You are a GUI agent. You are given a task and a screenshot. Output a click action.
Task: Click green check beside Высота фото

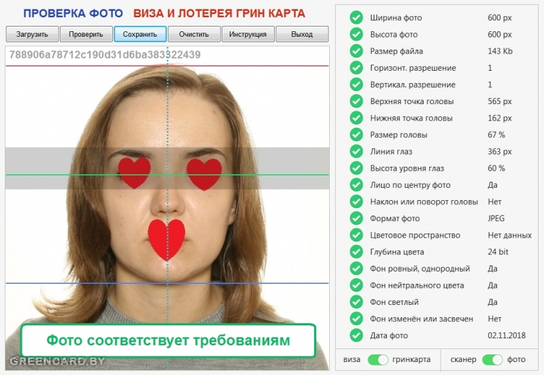(x=356, y=34)
